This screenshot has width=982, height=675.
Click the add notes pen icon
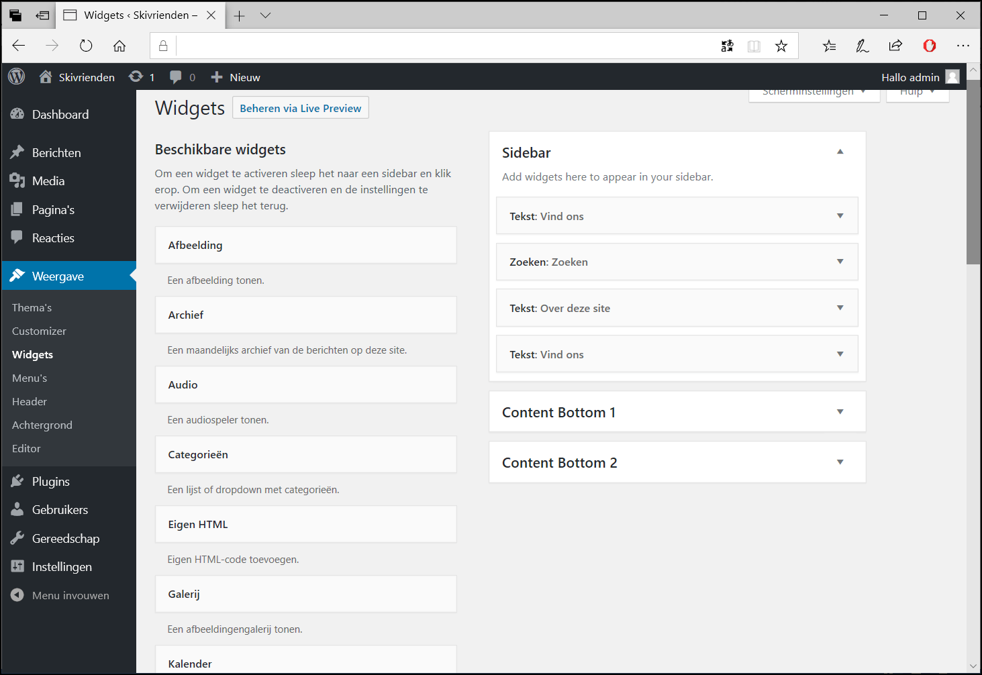coord(863,46)
